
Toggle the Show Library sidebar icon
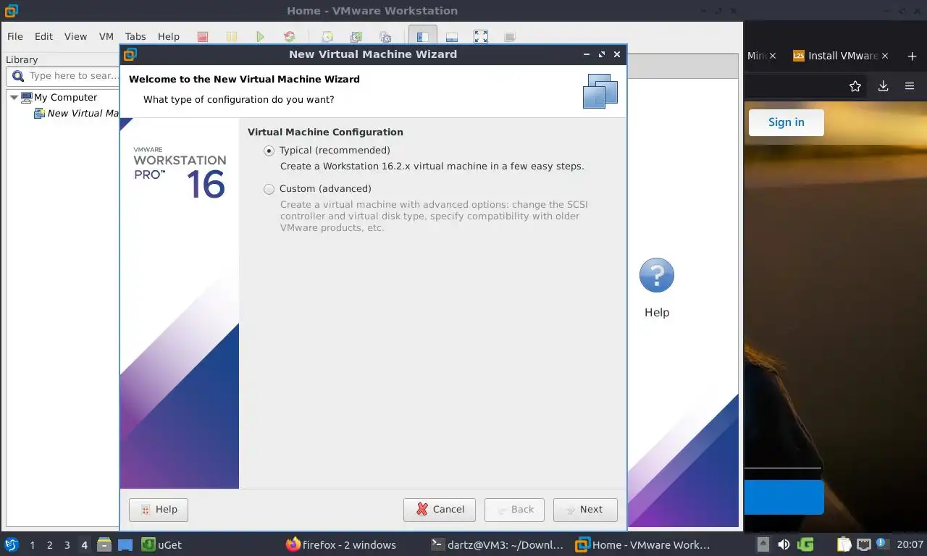(x=423, y=36)
